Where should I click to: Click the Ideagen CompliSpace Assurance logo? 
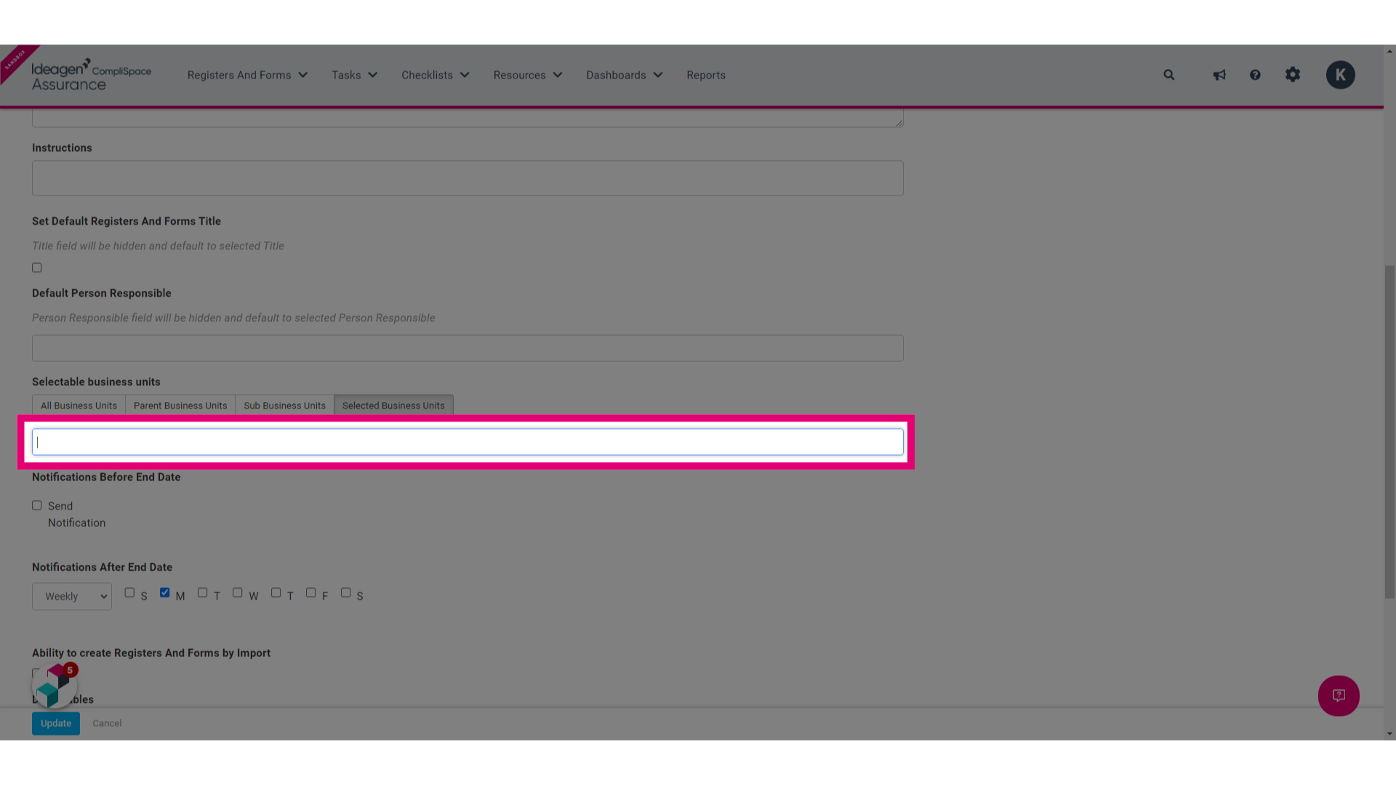91,75
